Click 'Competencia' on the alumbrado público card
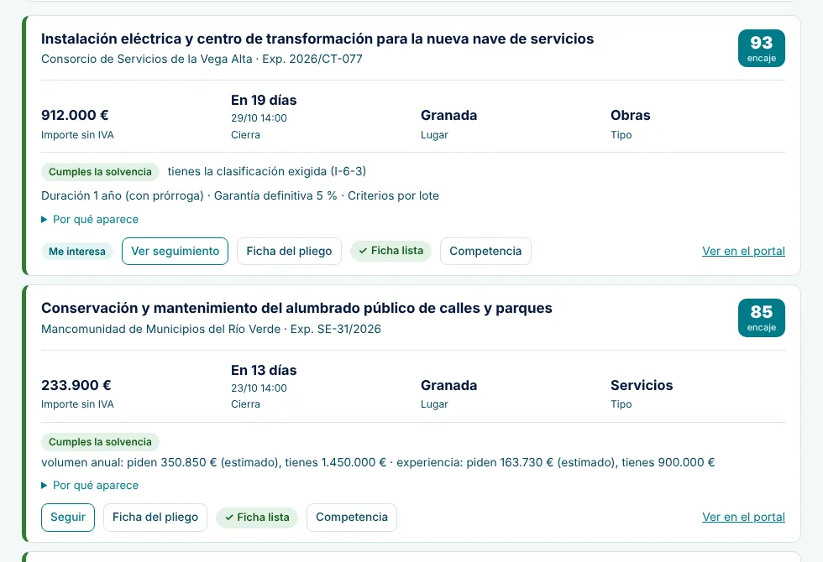The image size is (823, 562). pyautogui.click(x=352, y=518)
